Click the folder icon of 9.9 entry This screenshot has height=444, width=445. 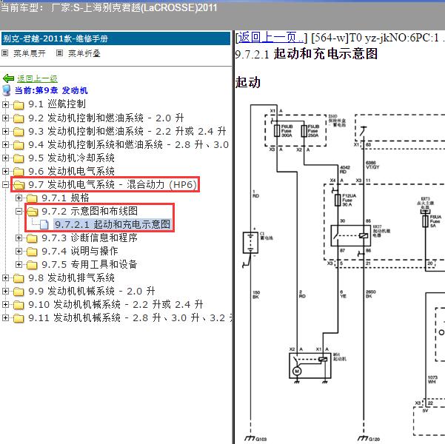click(19, 292)
